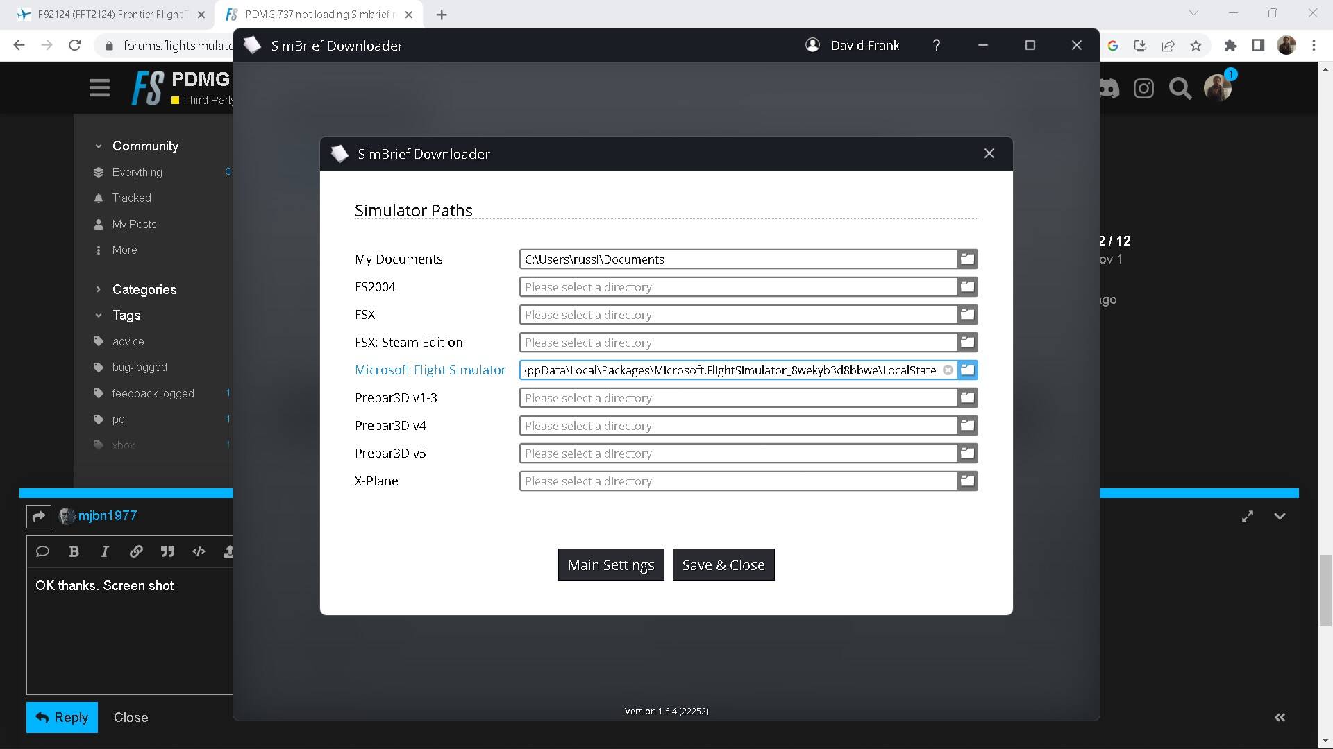Open browser tab search chevron
The image size is (1333, 749).
[1194, 13]
